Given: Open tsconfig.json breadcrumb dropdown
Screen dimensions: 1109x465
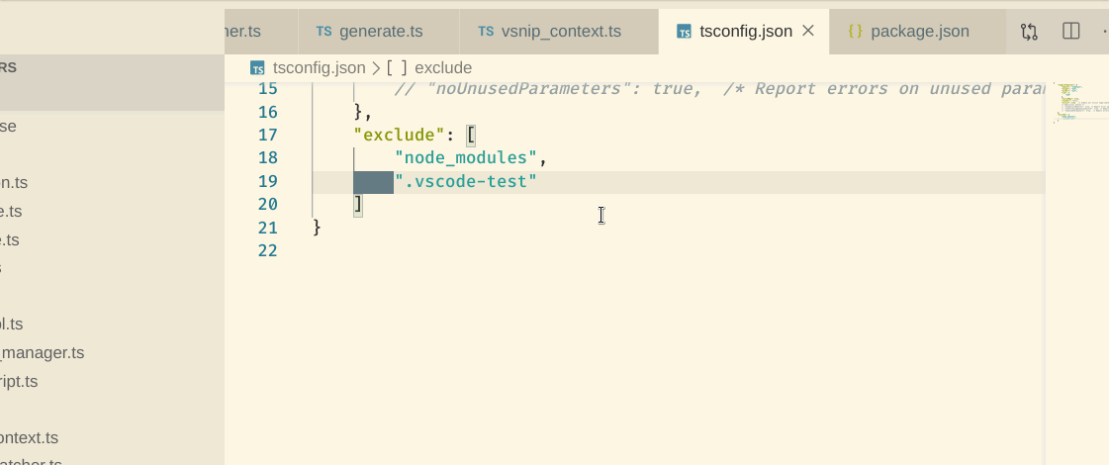Looking at the screenshot, I should 318,68.
